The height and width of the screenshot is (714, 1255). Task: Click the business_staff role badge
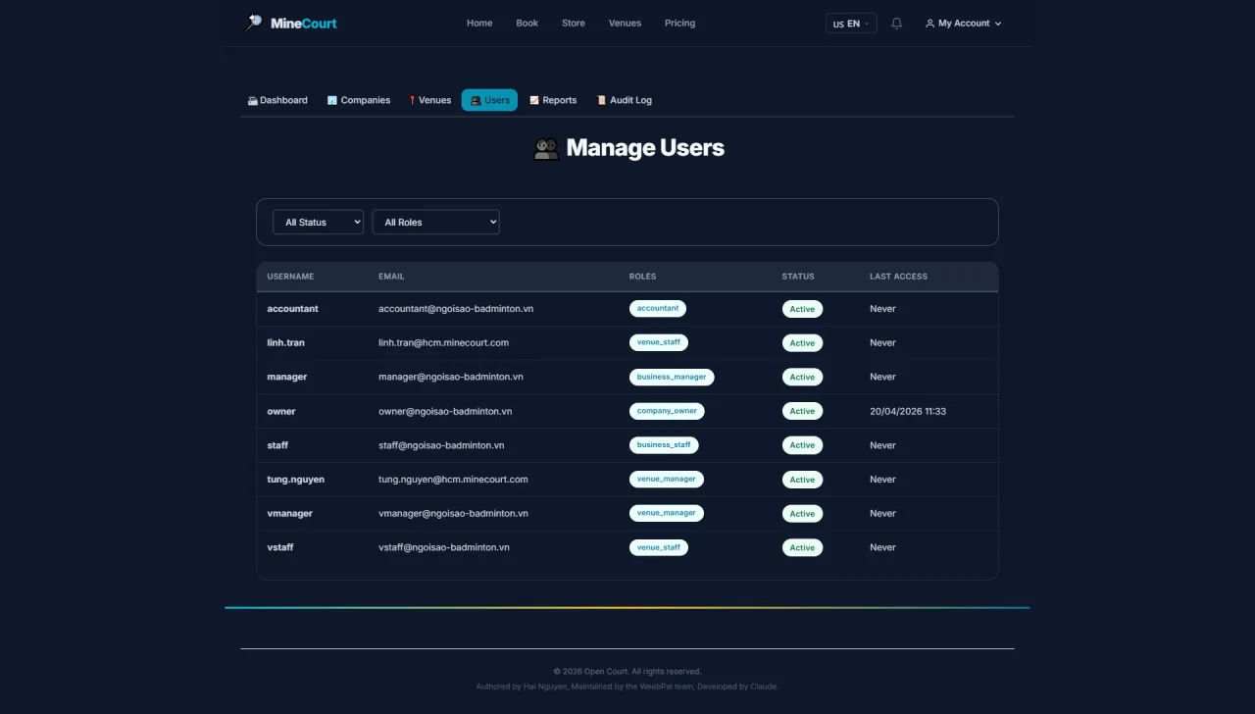[664, 445]
